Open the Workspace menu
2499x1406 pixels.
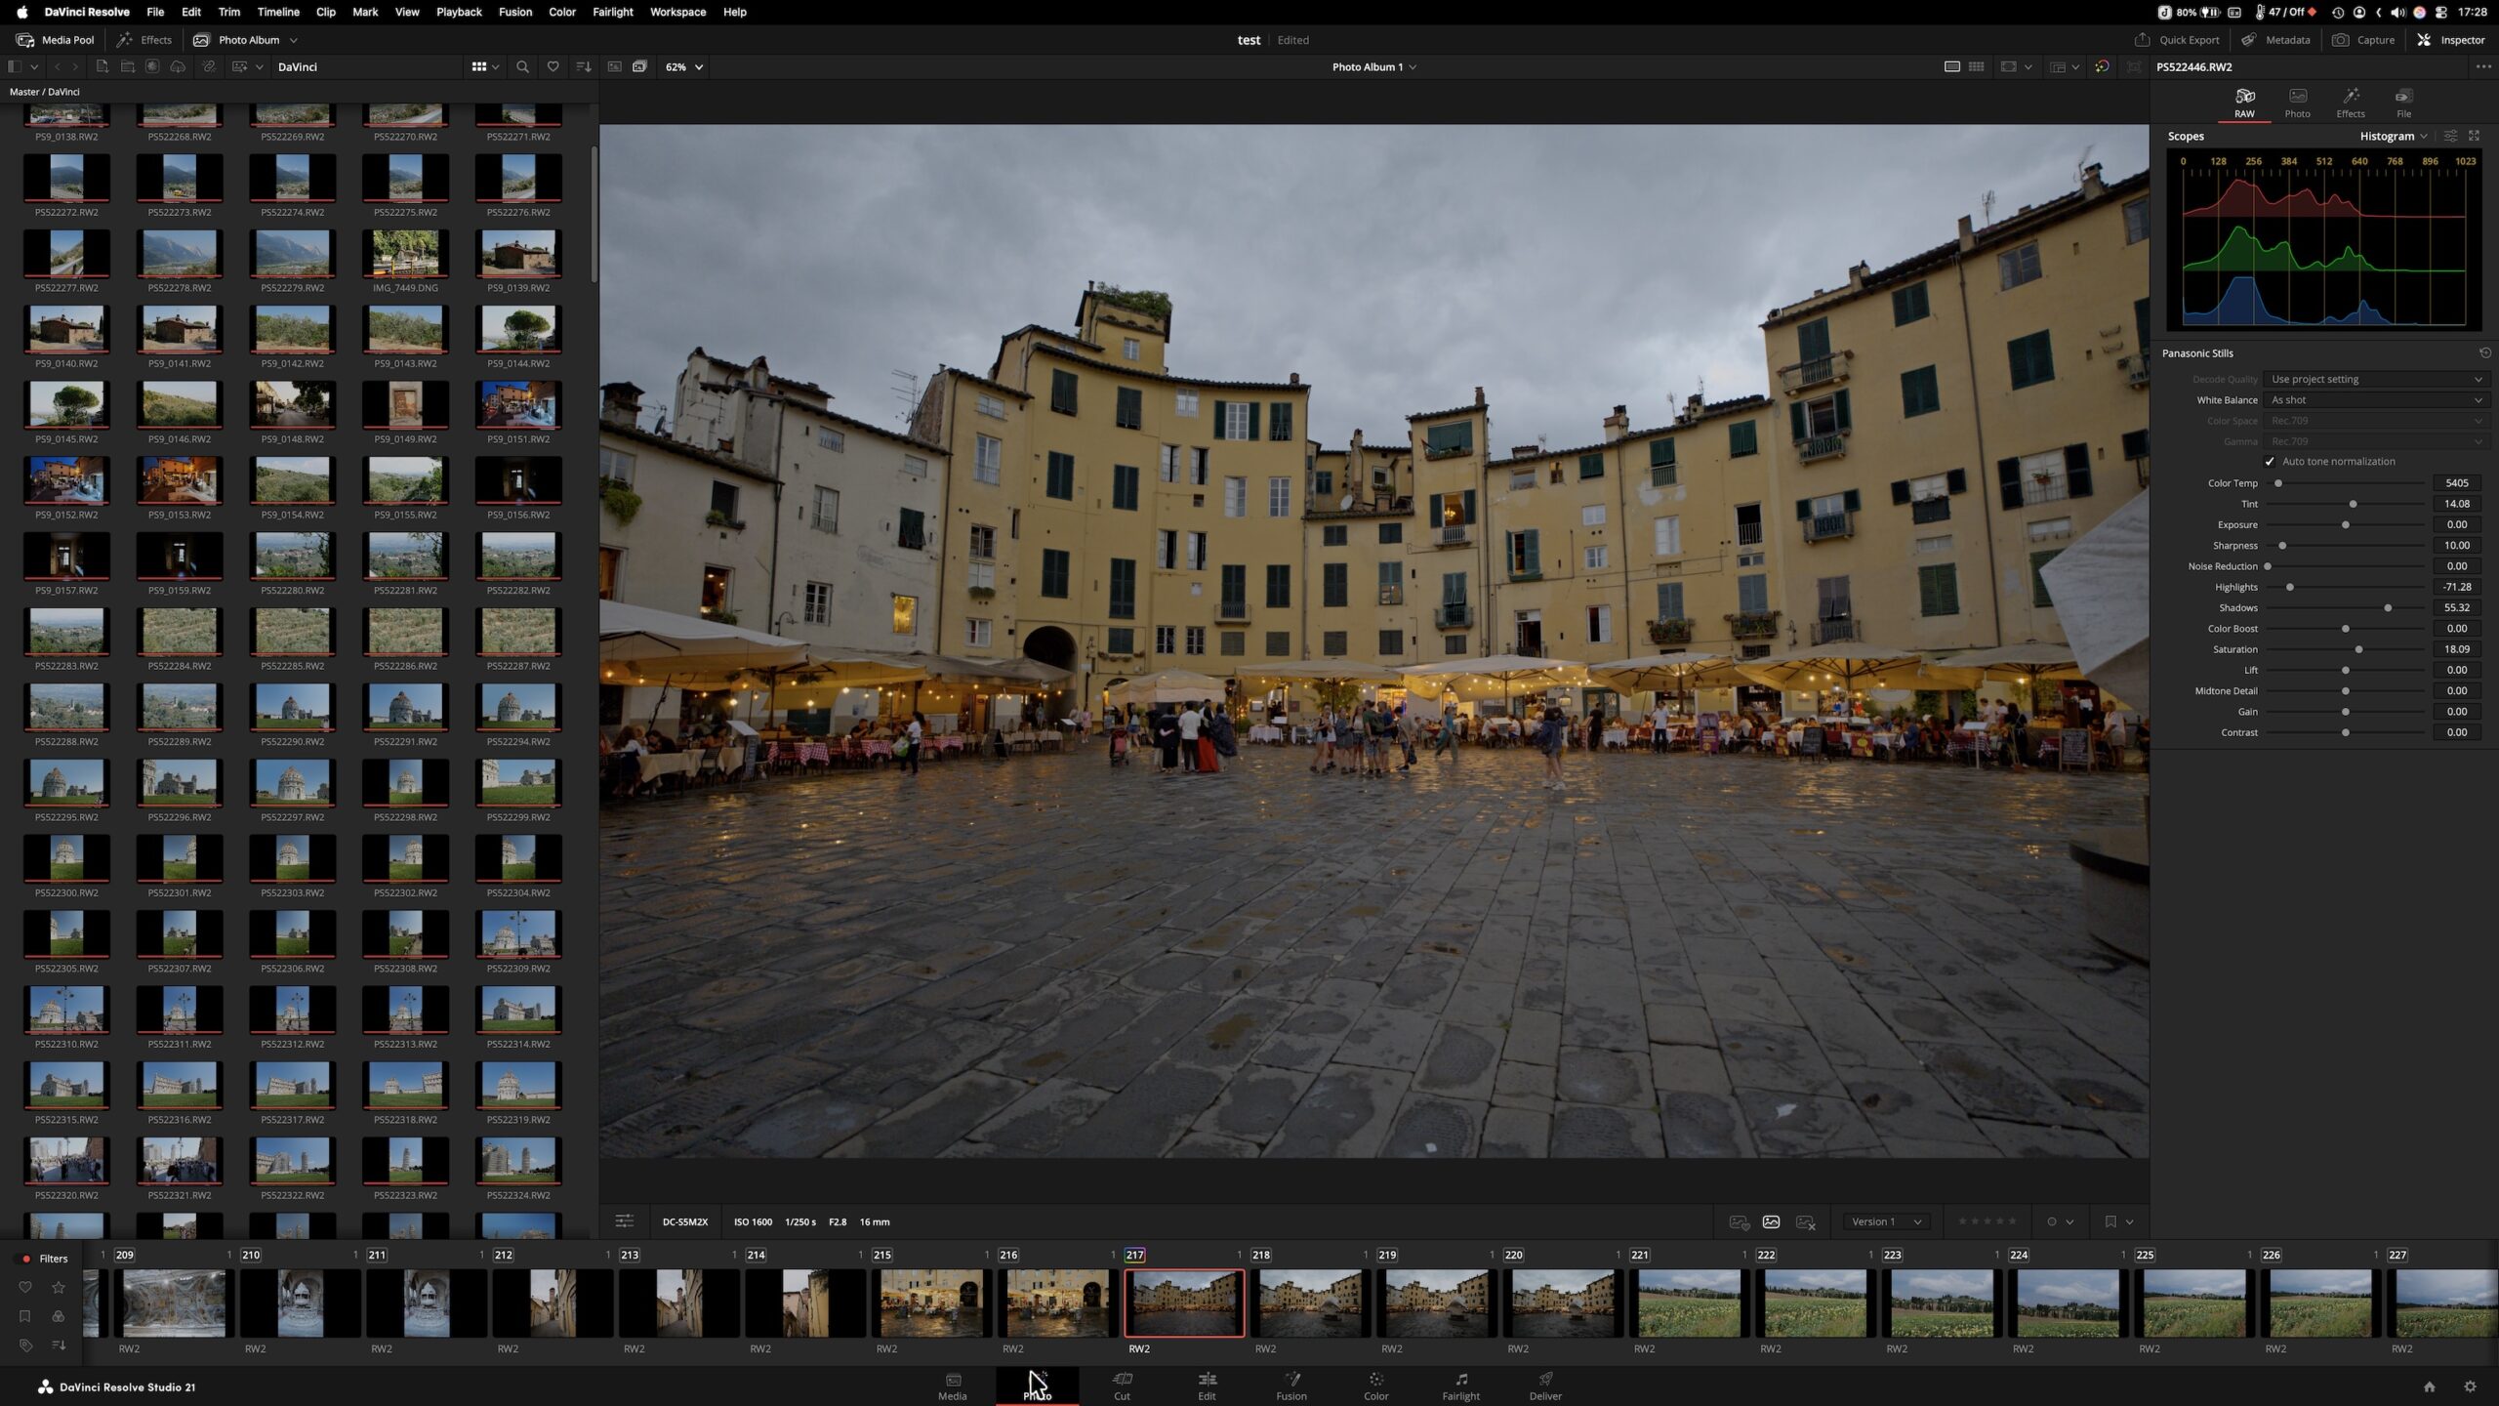(677, 12)
